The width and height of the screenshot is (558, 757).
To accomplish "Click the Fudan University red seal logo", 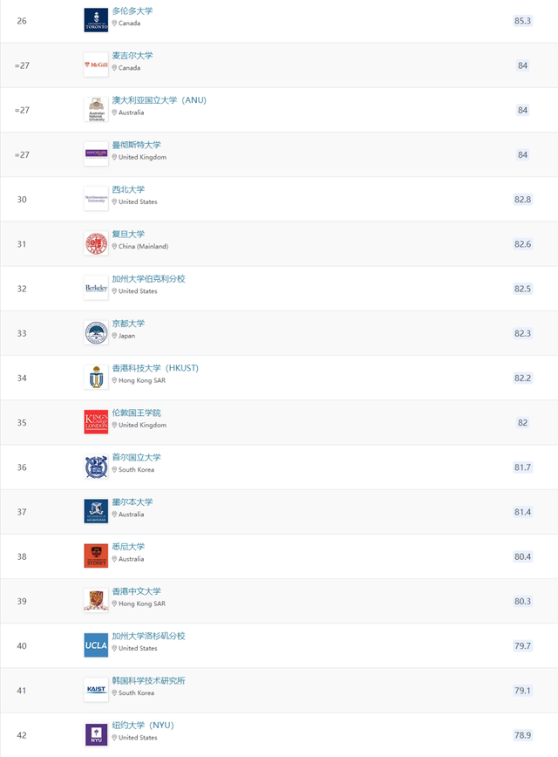I will pos(96,244).
